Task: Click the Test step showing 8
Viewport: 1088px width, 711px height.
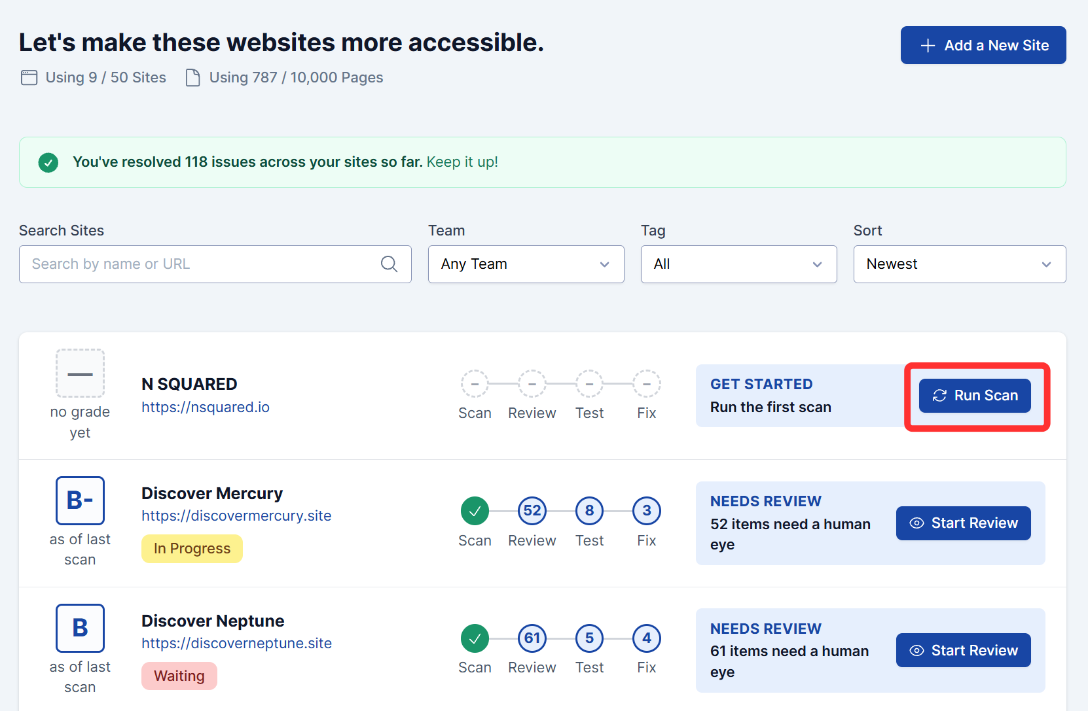Action: coord(589,511)
